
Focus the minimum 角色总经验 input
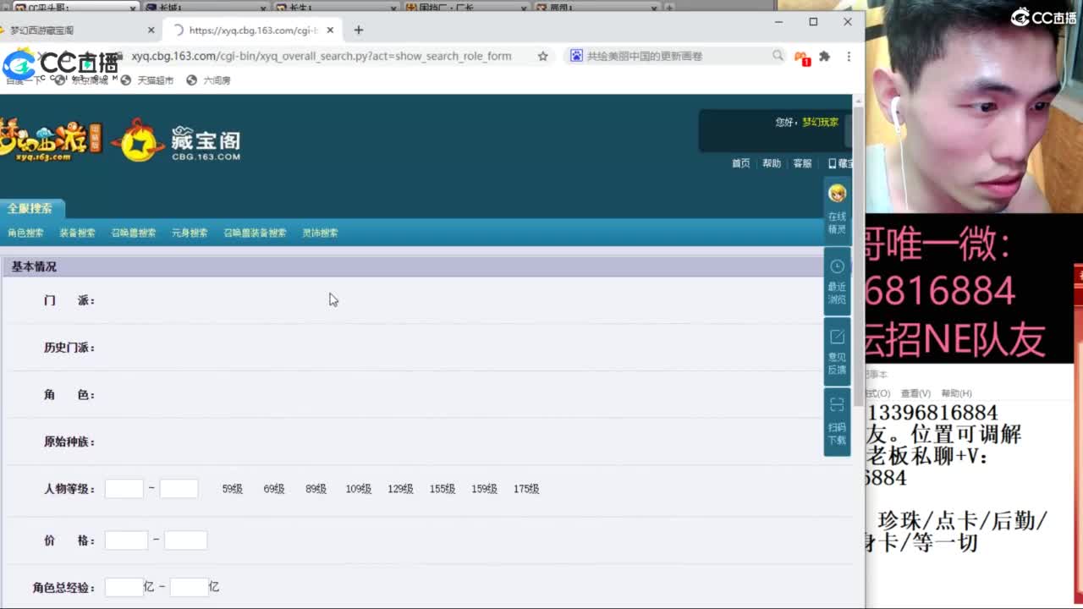(124, 587)
